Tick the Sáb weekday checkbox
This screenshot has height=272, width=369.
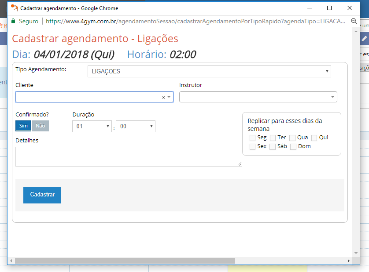(273, 147)
